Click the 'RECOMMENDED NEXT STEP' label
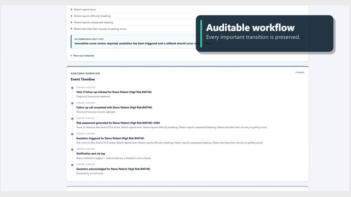The width and height of the screenshot is (351, 197). [x=89, y=39]
